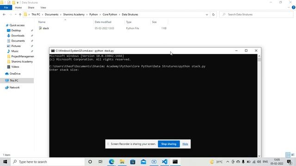Screen dimensions: 296x166
Task: Open the volume speaker tray icon
Action: (259, 162)
